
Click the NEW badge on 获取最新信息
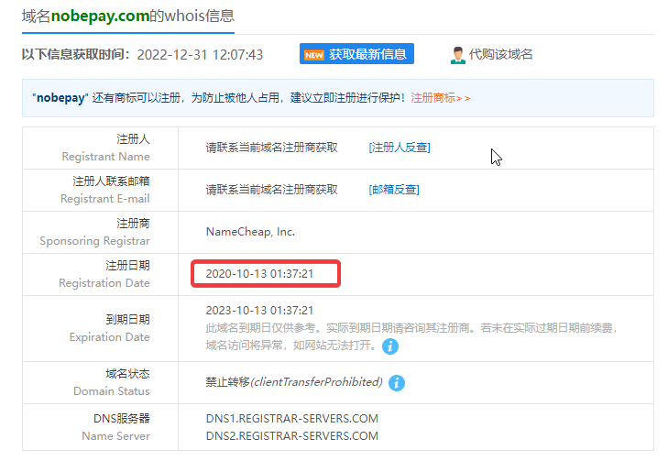(x=313, y=55)
